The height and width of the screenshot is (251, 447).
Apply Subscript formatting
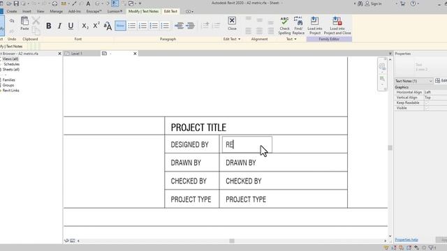(x=85, y=26)
